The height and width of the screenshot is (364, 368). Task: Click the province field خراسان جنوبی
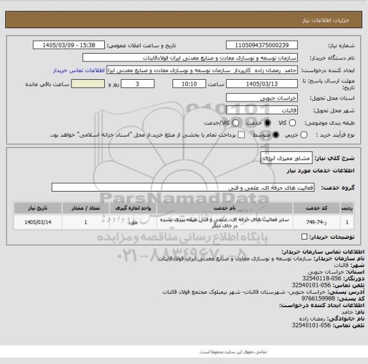[x=262, y=98]
